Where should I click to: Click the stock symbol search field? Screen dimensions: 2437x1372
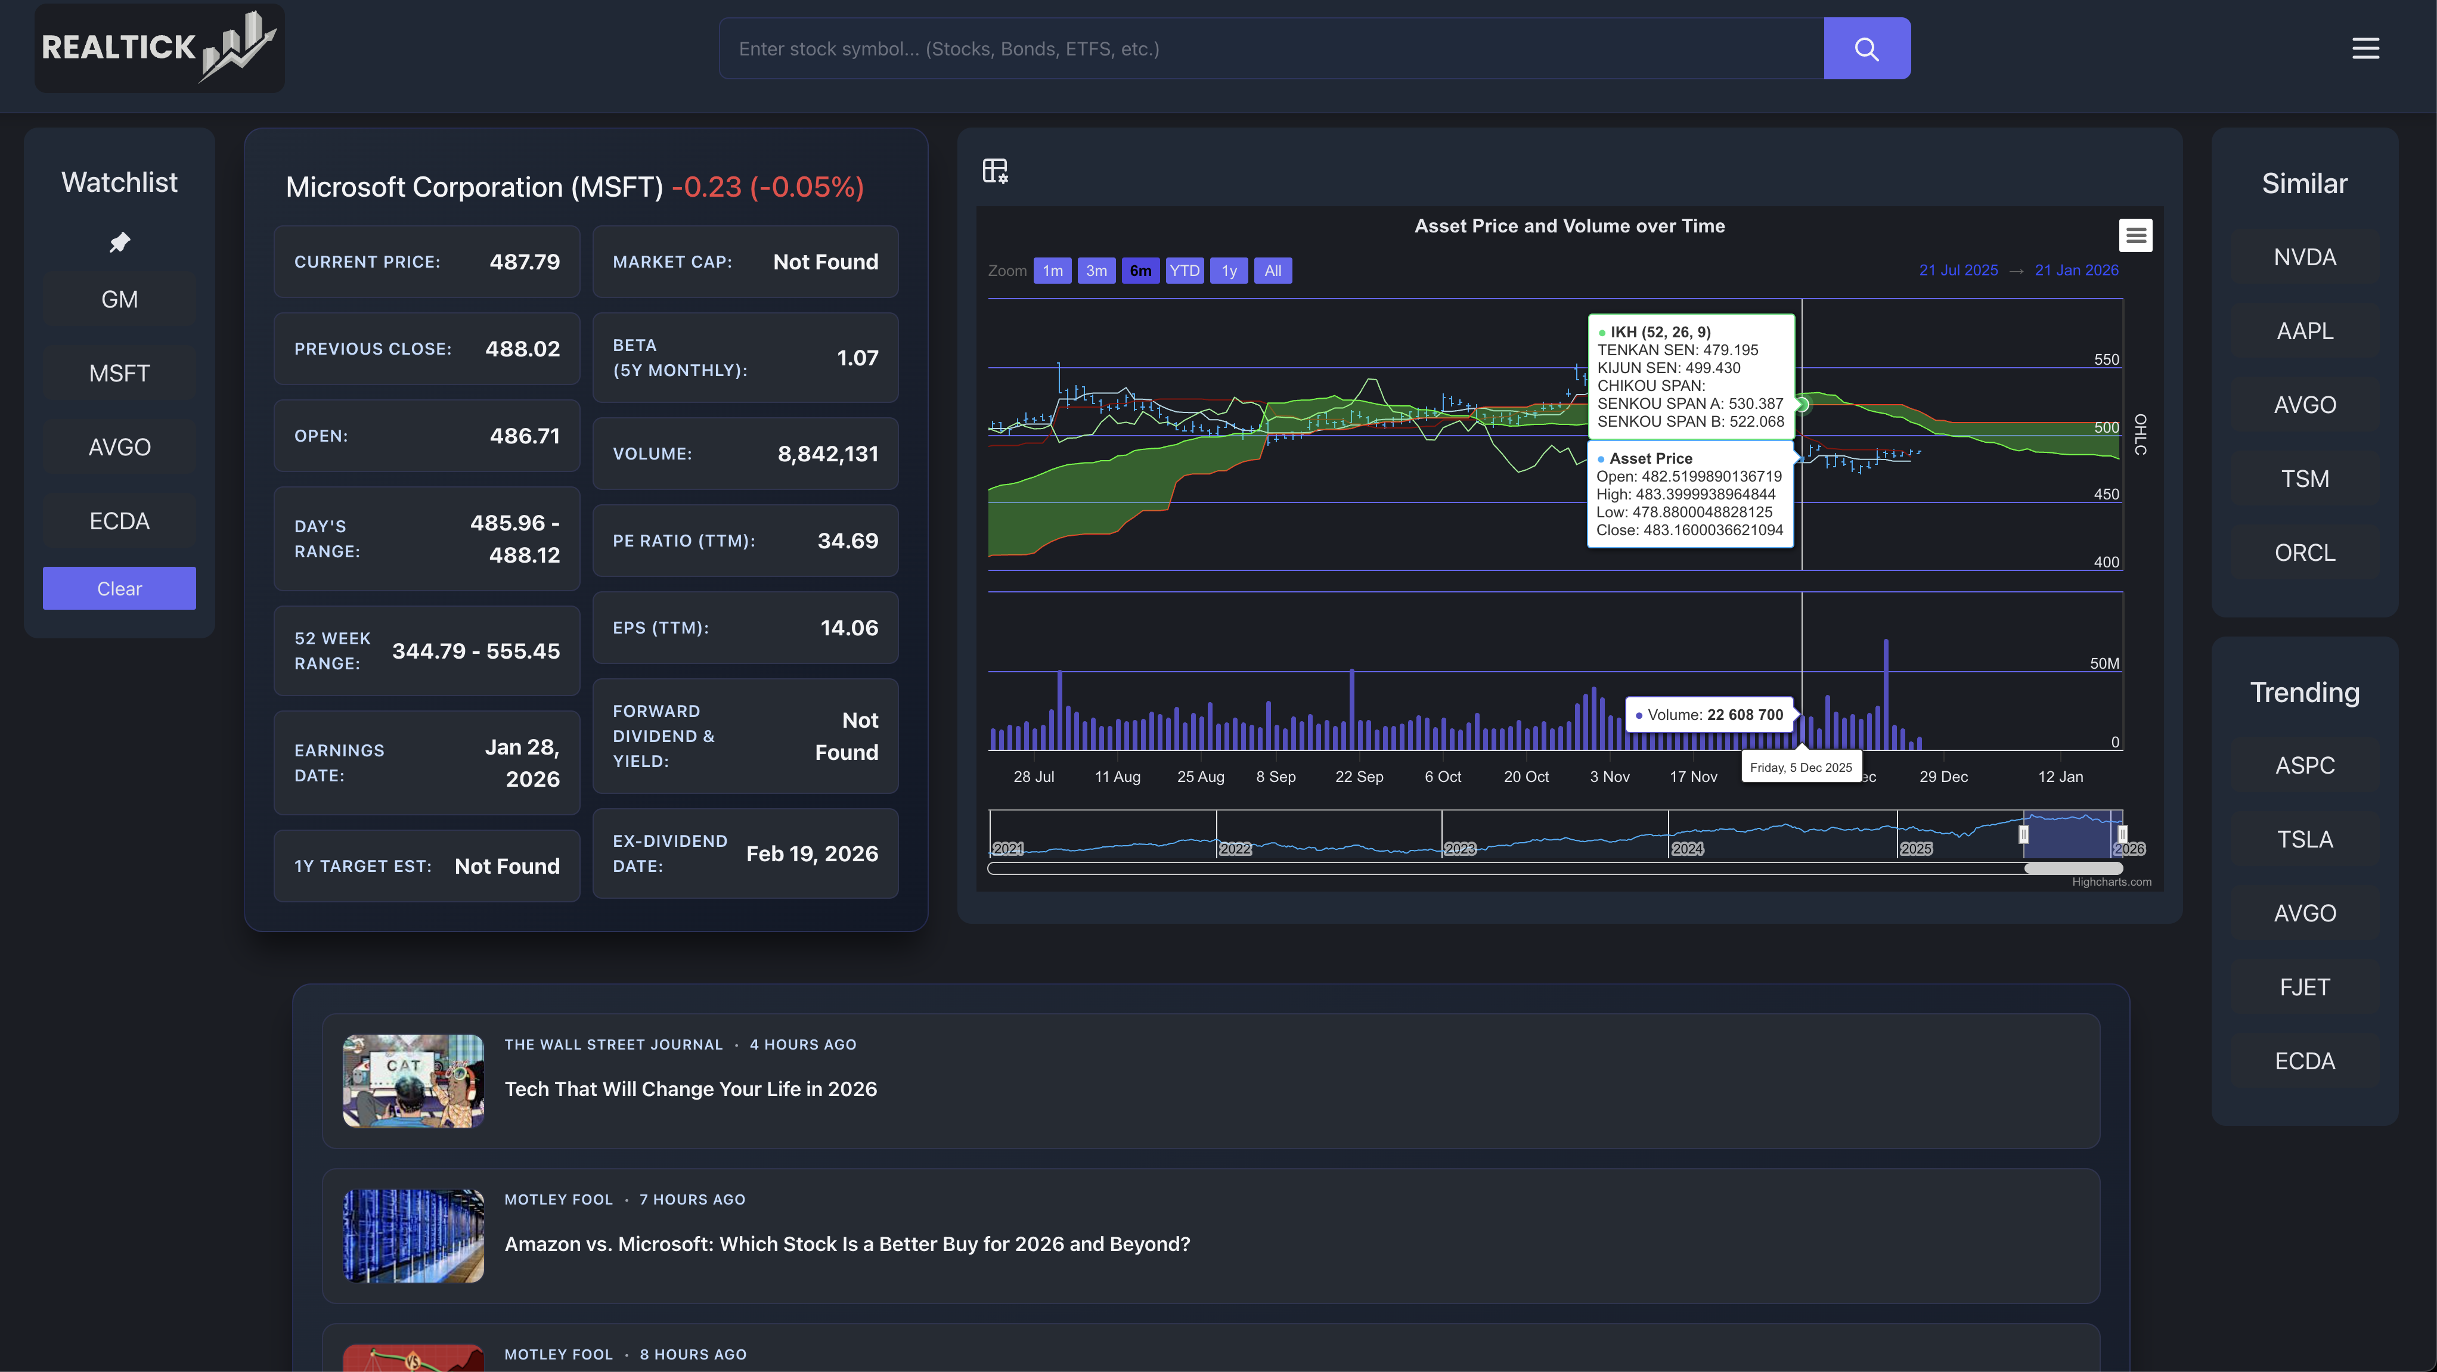coord(1268,48)
